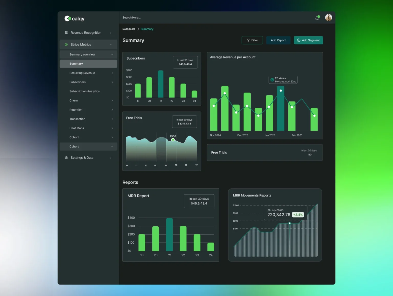The height and width of the screenshot is (296, 393).
Task: Open the notifications bell
Action: point(317,18)
